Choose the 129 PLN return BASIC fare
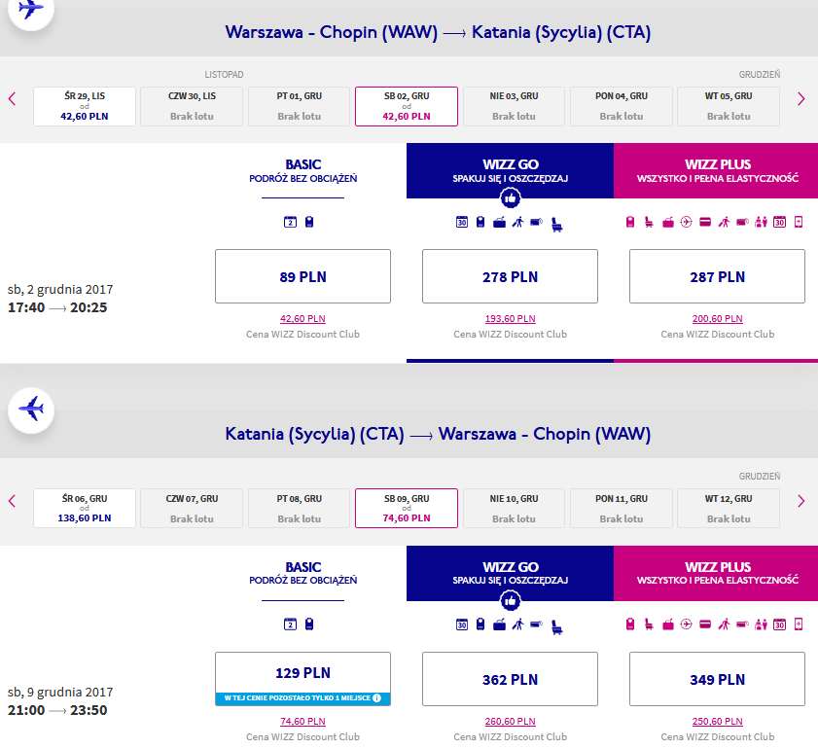The image size is (818, 749). pyautogui.click(x=302, y=679)
